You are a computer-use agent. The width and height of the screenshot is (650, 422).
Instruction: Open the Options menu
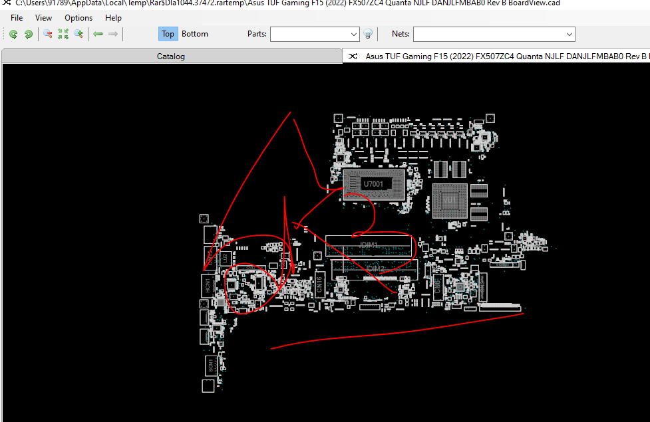[x=79, y=18]
